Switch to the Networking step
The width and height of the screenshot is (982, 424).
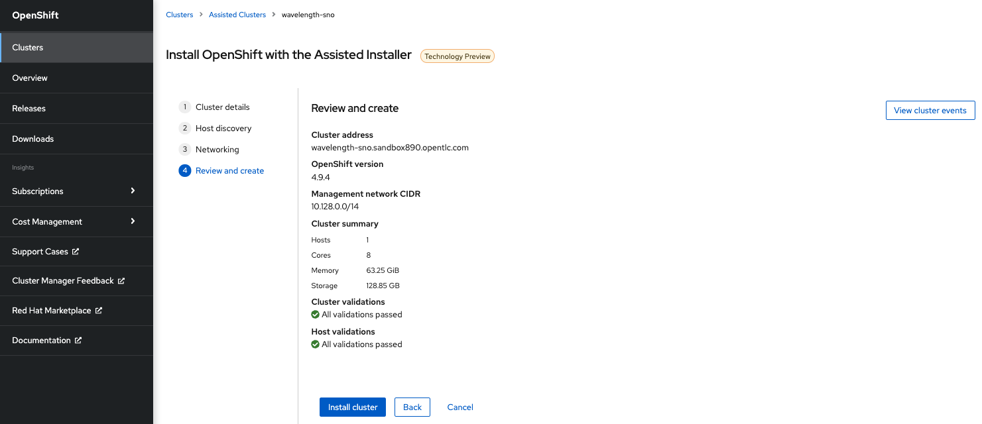pyautogui.click(x=217, y=149)
